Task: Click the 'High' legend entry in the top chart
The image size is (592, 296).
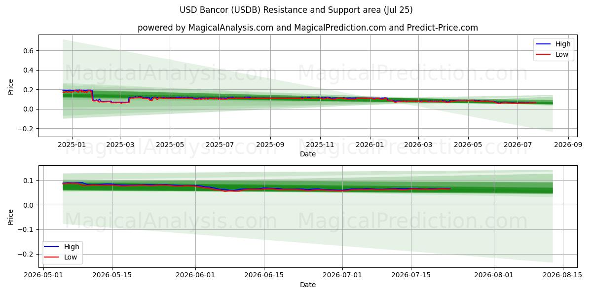Action: 563,44
